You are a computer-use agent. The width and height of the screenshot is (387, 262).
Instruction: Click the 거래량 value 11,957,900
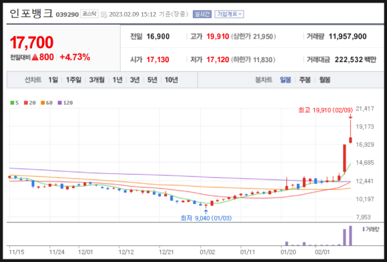coord(348,37)
